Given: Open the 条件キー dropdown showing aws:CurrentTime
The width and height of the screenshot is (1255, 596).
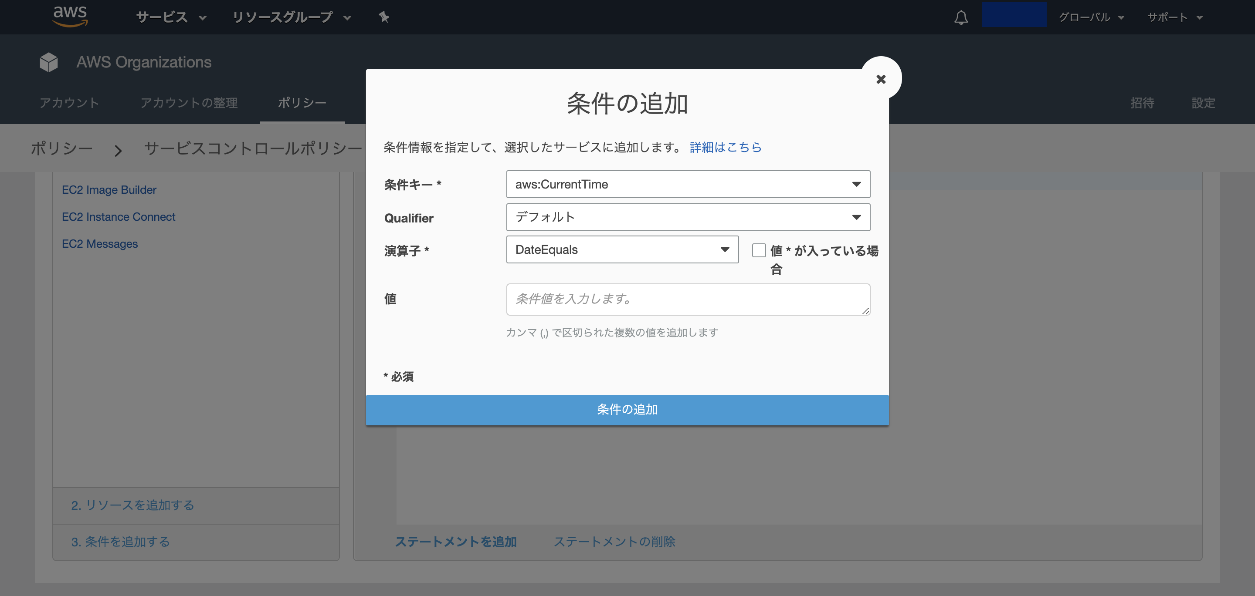Looking at the screenshot, I should click(x=688, y=184).
